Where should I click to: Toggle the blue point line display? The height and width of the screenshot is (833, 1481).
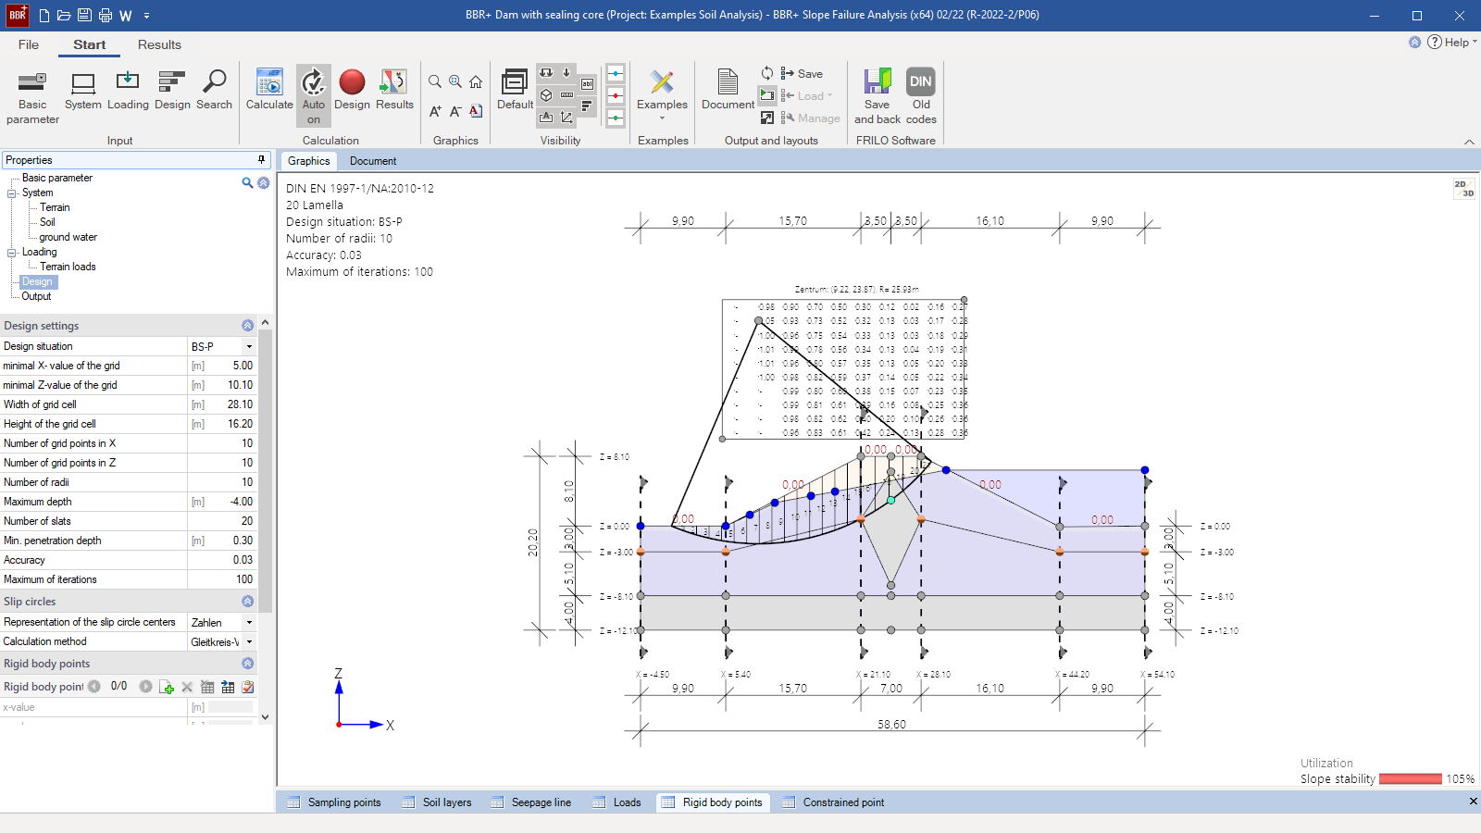(x=616, y=73)
